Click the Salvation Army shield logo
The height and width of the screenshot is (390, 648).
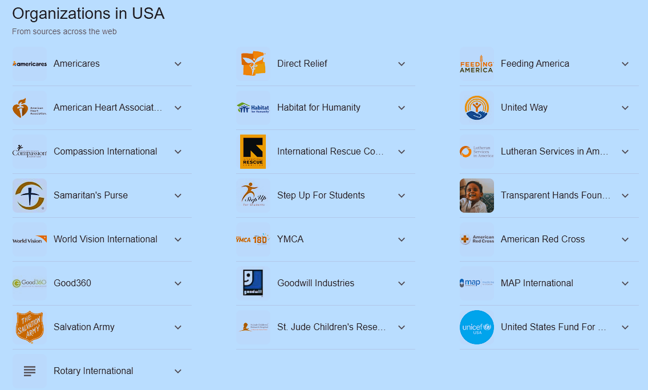30,327
